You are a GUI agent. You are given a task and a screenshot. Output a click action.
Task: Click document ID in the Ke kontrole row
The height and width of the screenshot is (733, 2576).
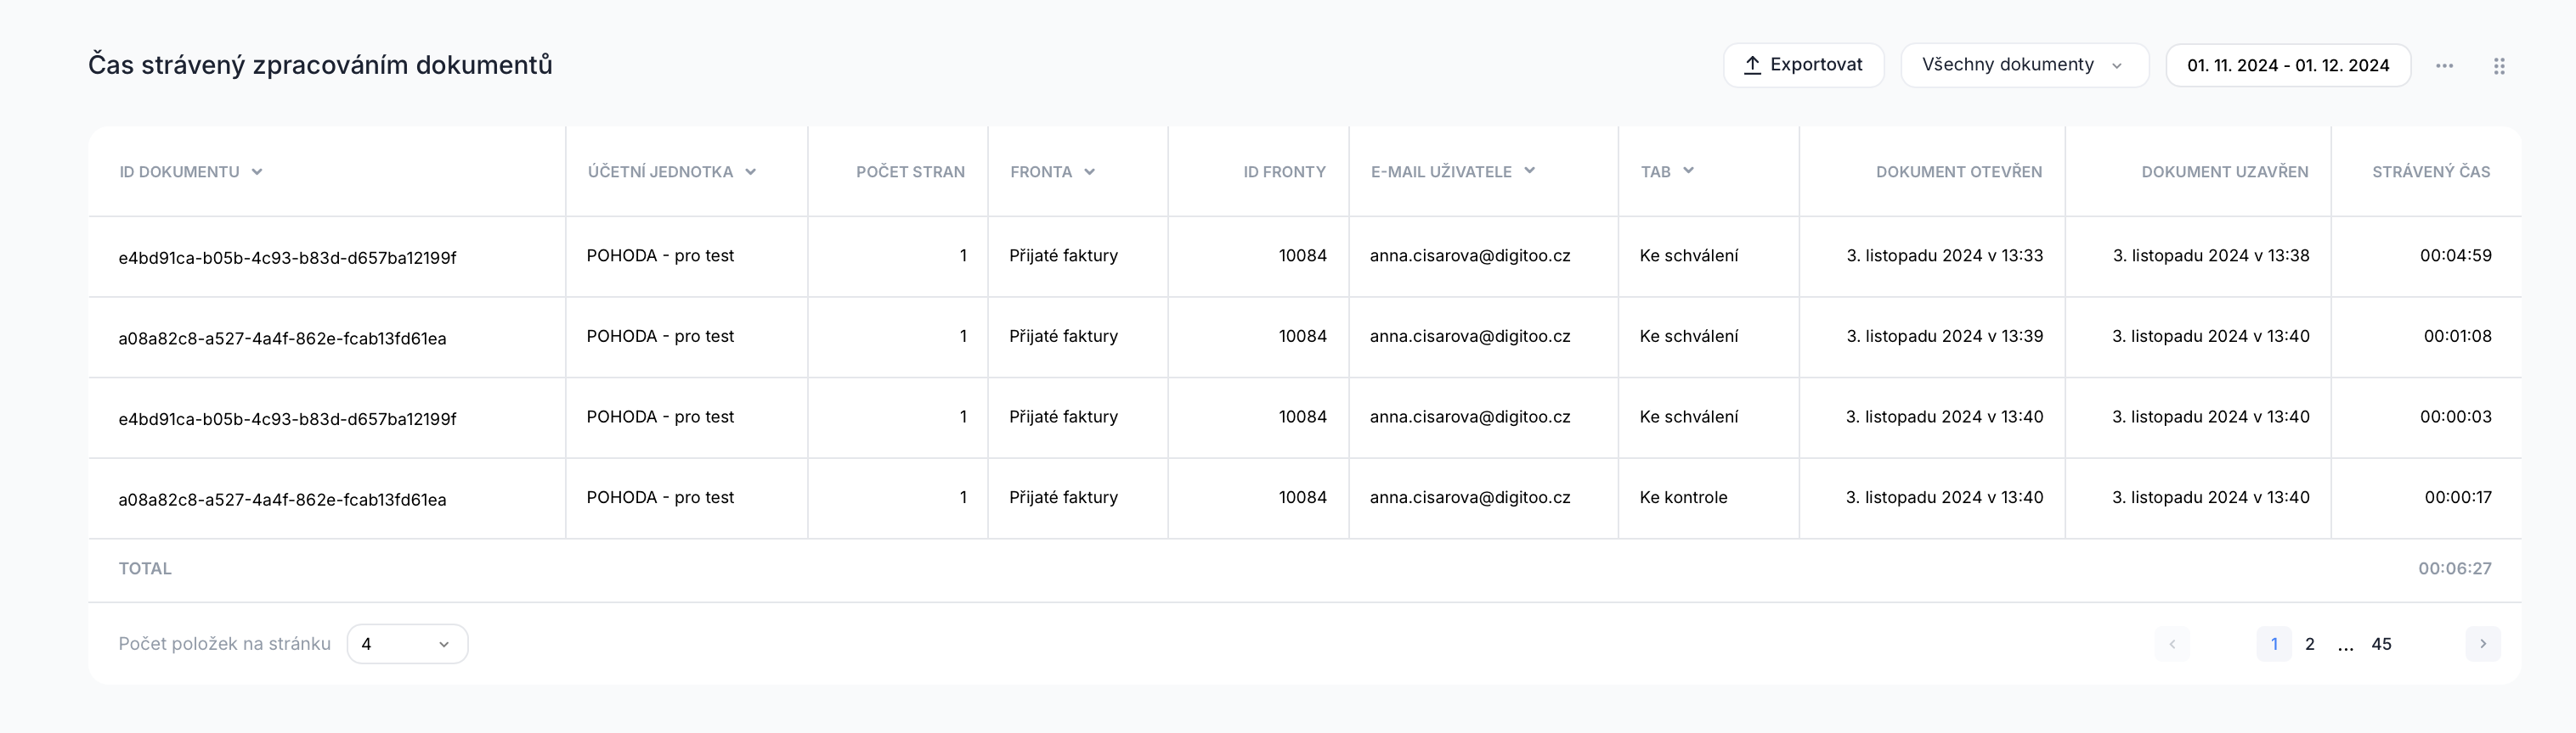[282, 500]
